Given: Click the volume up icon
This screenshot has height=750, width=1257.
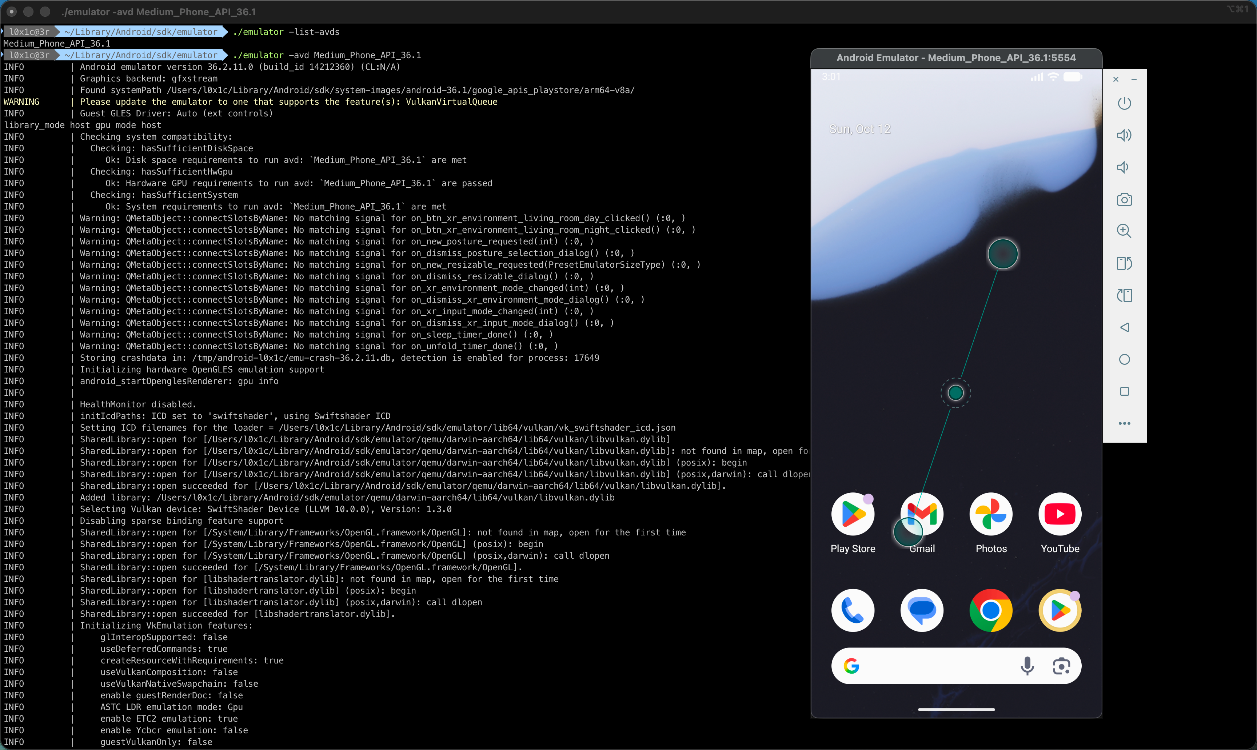Looking at the screenshot, I should tap(1124, 135).
